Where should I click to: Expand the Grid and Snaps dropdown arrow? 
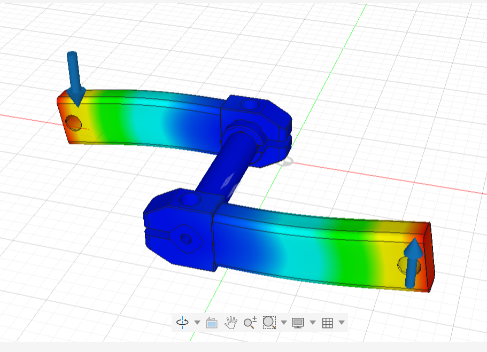341,323
